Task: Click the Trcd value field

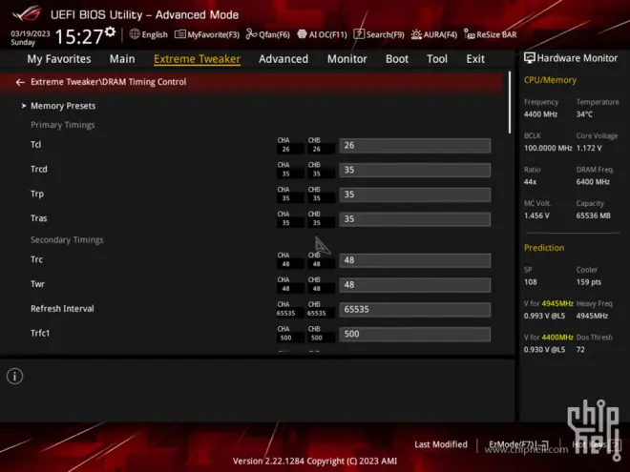Action: click(415, 170)
